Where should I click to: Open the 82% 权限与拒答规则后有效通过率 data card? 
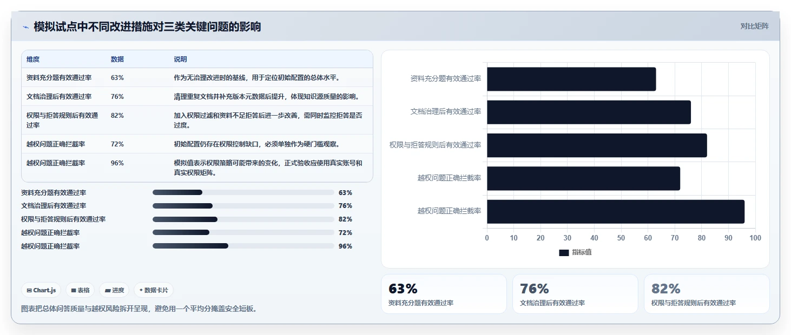coord(707,294)
